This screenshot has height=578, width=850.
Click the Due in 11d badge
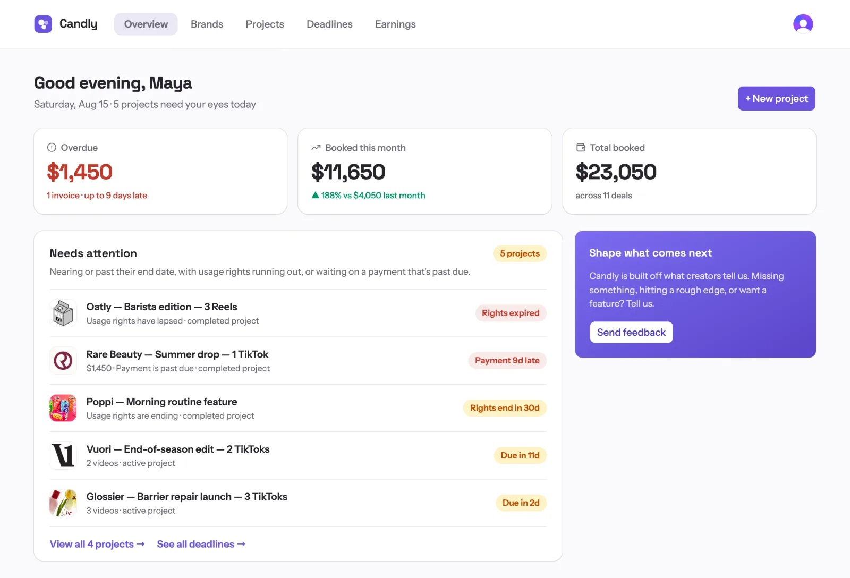(520, 455)
